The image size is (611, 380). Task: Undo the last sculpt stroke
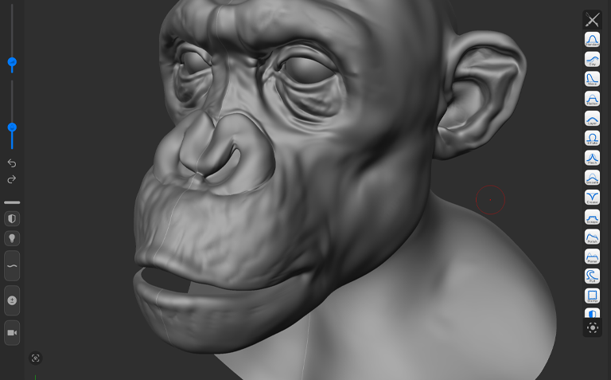point(12,163)
